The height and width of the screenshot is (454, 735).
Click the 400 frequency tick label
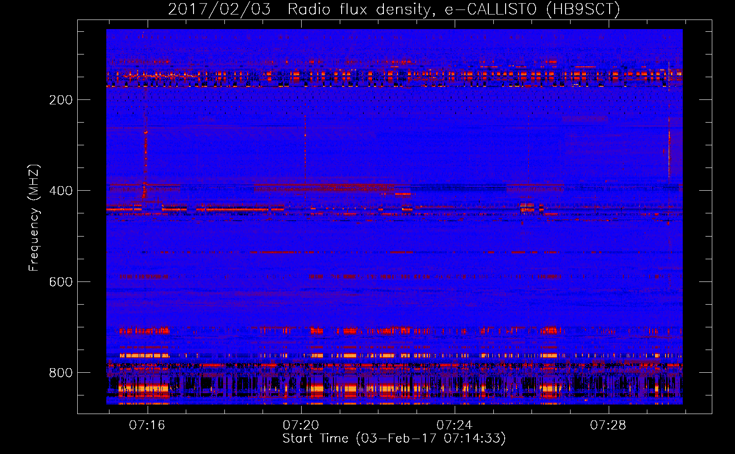click(x=61, y=191)
